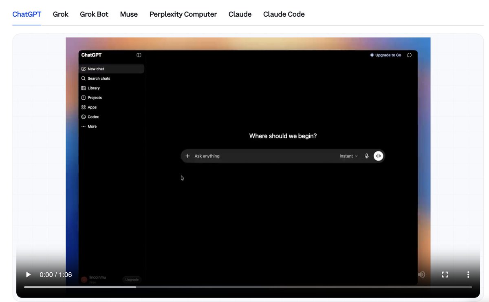Screen dimensions: 489x302
Task: Switch to the ChatGPT tab
Action: click(27, 14)
